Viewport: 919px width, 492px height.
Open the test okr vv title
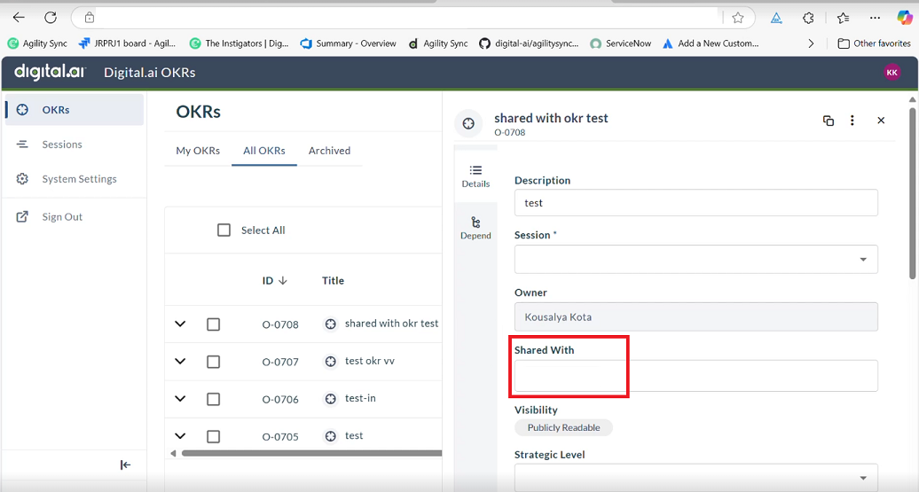click(370, 361)
